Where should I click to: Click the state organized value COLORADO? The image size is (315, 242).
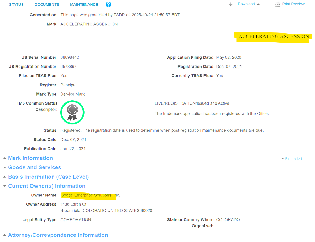(x=228, y=220)
